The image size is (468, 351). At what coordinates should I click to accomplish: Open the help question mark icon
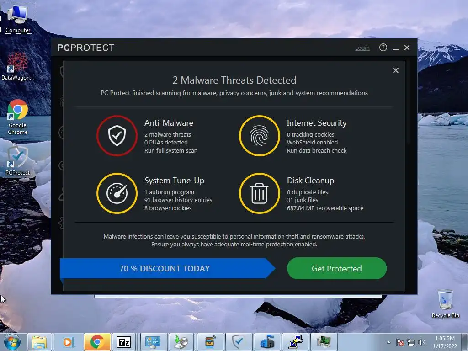tap(383, 48)
